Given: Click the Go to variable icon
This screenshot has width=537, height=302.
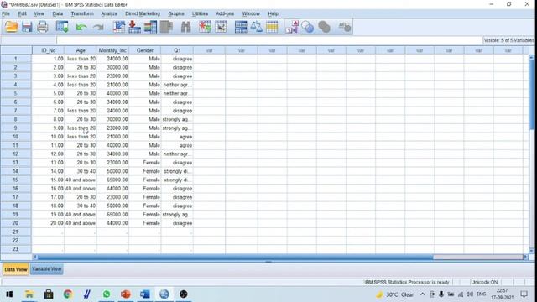Looking at the screenshot, I should pos(134,27).
